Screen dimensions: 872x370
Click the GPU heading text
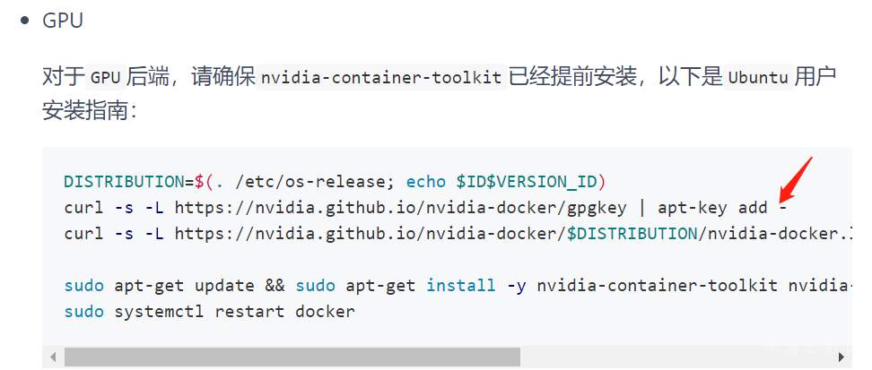click(x=63, y=21)
